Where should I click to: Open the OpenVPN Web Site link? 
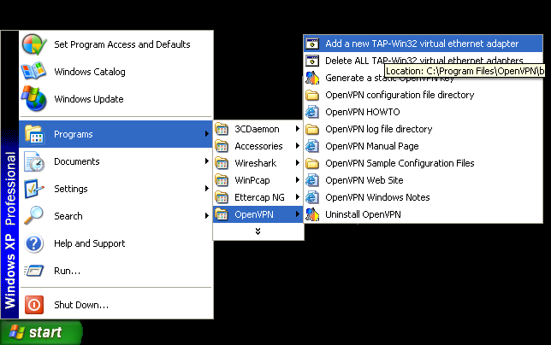click(x=423, y=180)
